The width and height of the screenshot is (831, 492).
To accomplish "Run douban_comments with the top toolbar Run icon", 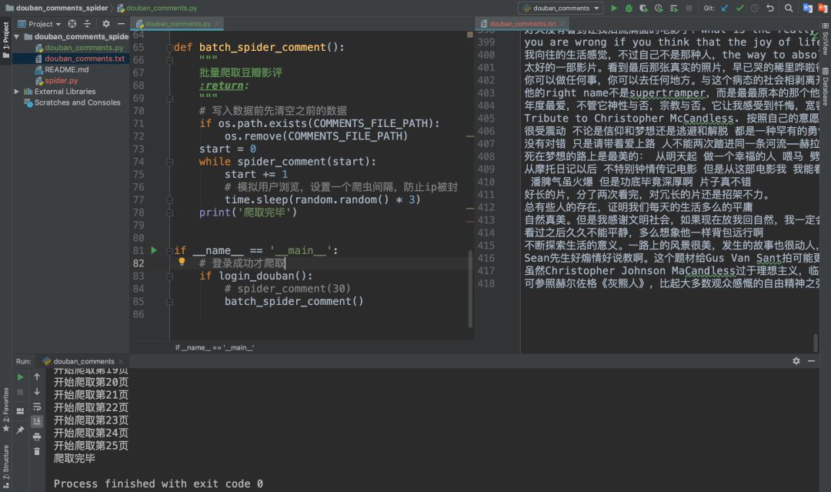I will tap(614, 8).
